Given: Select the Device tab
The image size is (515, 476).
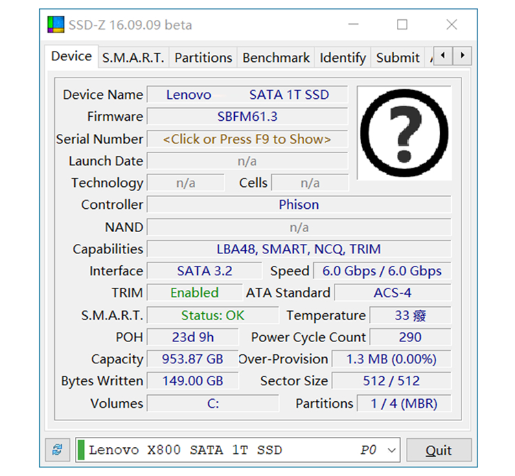Looking at the screenshot, I should 71,56.
